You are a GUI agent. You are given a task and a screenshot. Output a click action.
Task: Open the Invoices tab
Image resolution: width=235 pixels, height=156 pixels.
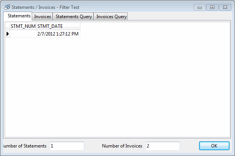click(x=43, y=17)
